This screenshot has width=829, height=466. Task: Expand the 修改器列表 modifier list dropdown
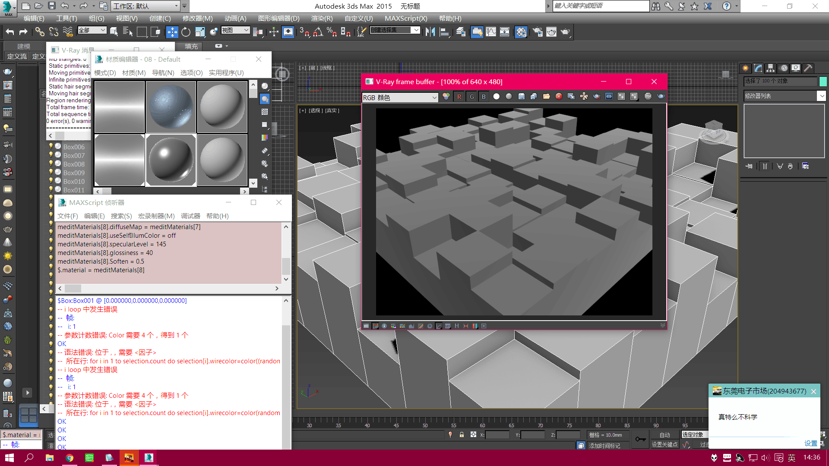785,96
